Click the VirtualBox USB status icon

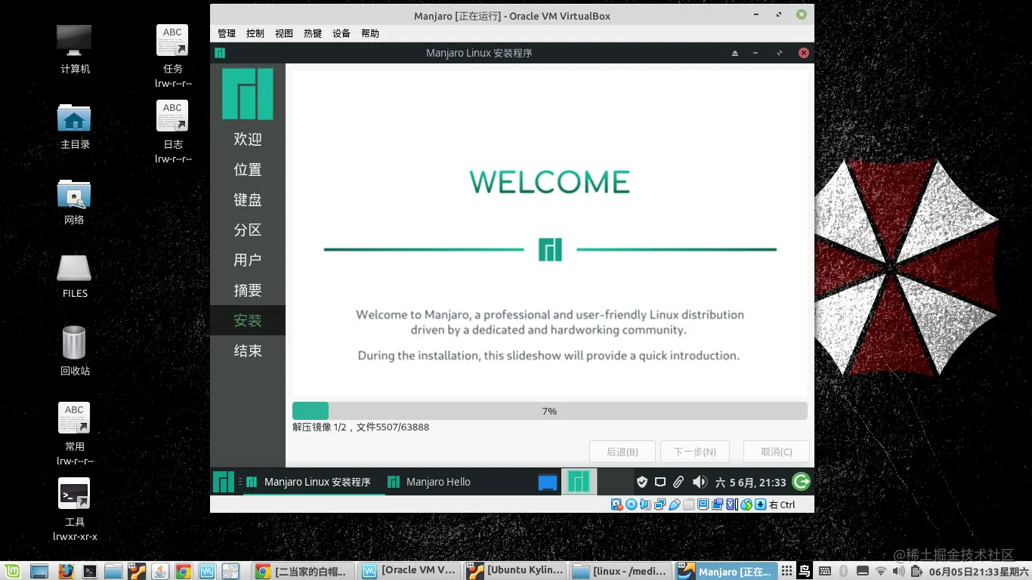pos(674,504)
